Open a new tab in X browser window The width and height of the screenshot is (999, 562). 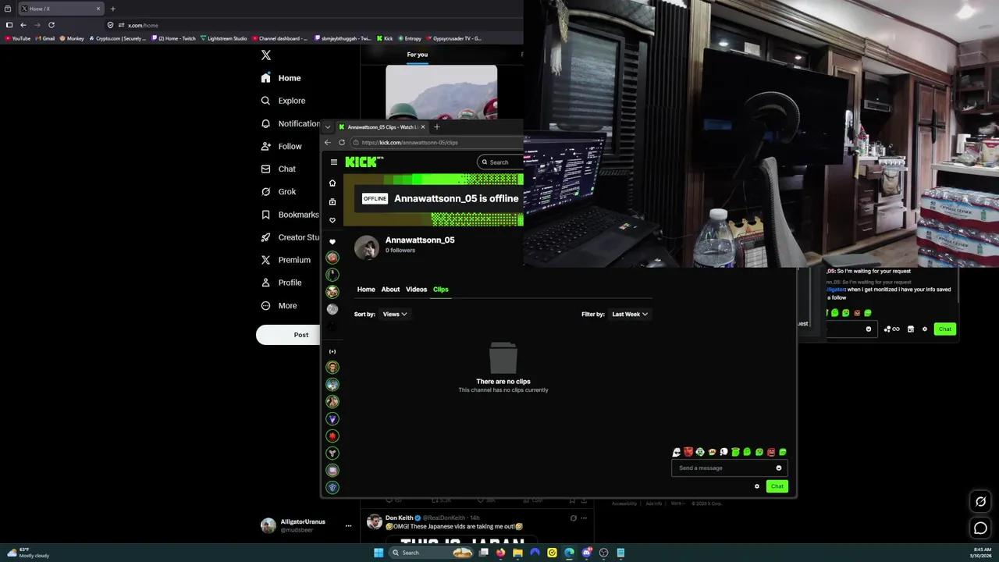click(113, 9)
